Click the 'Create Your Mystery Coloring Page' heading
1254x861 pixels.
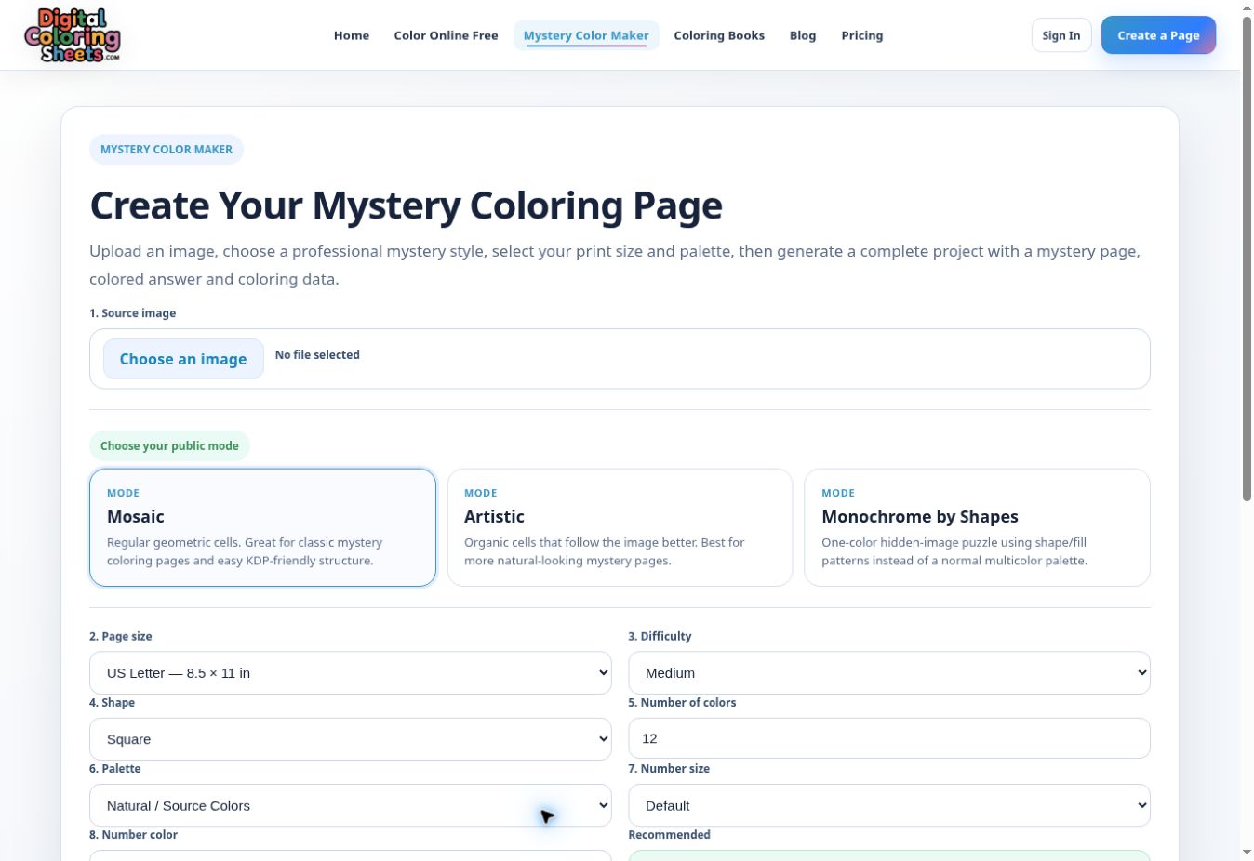(x=406, y=205)
